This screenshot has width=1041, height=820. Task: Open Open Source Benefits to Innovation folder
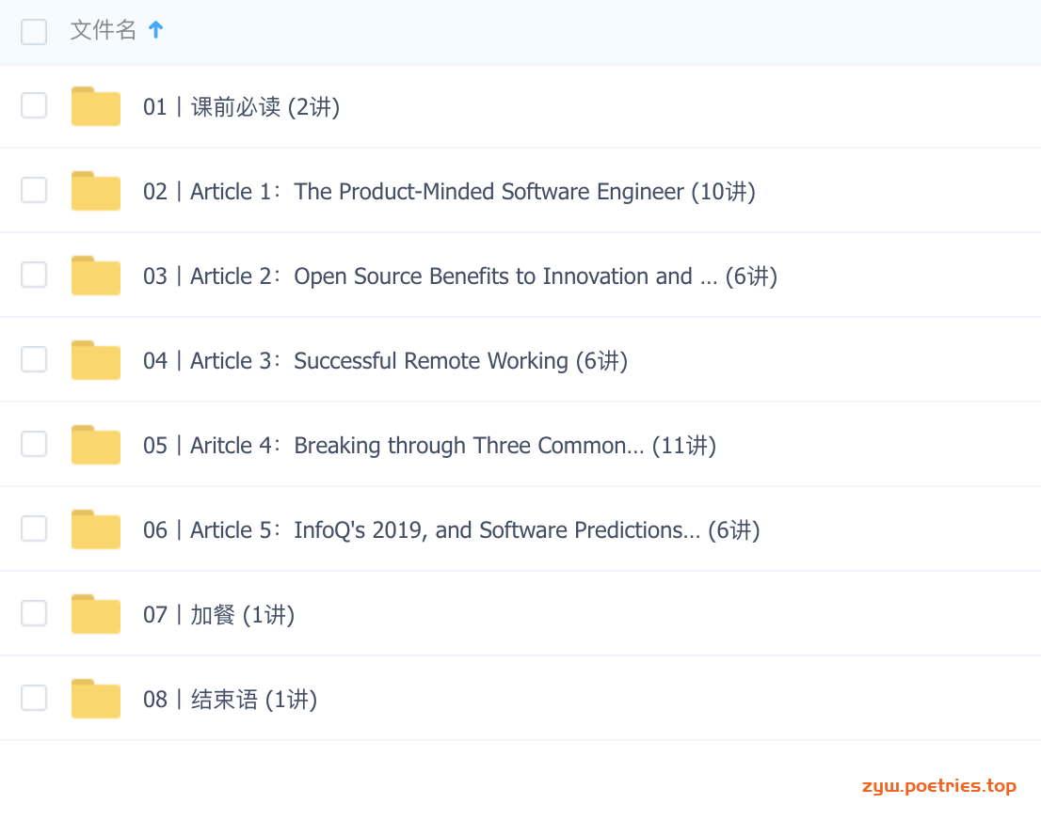(x=460, y=276)
